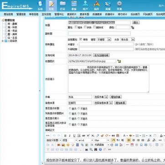Toggle the 斜体 italic title checkbox
Screen dimensions: 165x165
point(85,27)
